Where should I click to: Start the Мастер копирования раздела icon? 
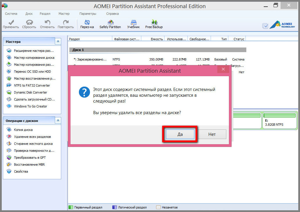(9, 65)
